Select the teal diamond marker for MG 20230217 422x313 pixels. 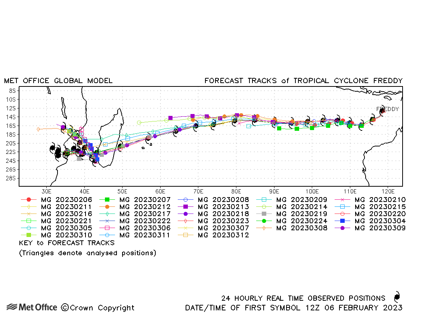(107, 214)
